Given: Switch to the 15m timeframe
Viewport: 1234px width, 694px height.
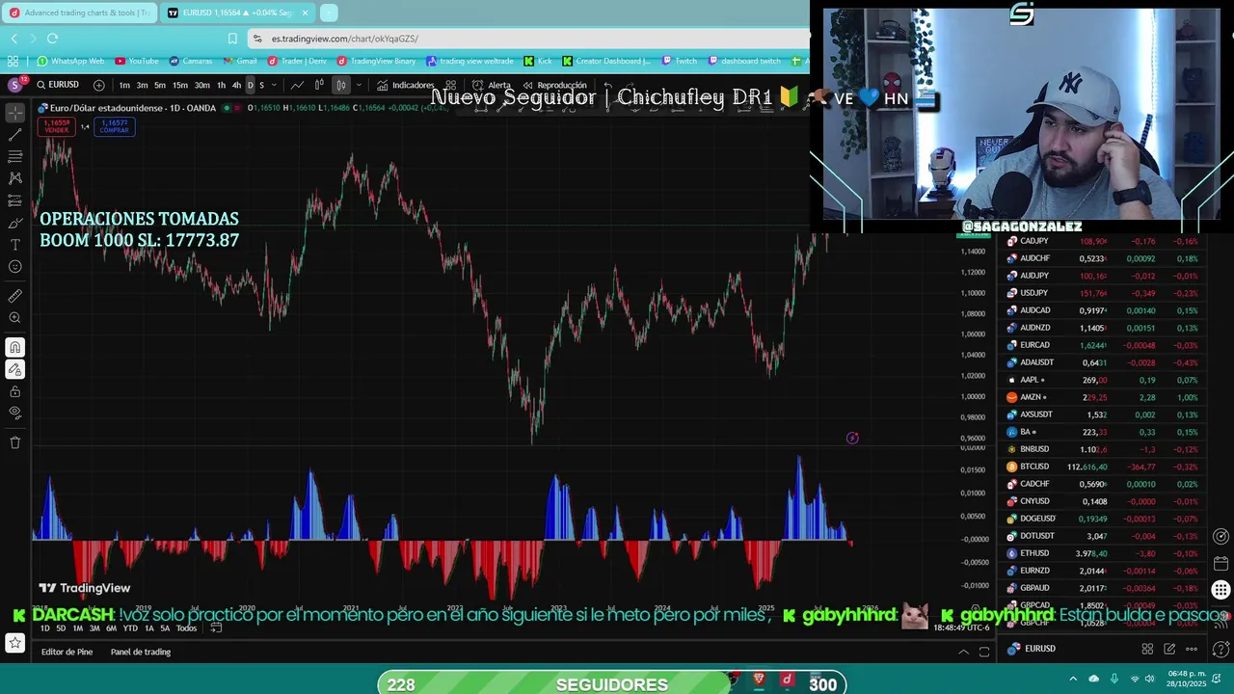Looking at the screenshot, I should pyautogui.click(x=180, y=85).
